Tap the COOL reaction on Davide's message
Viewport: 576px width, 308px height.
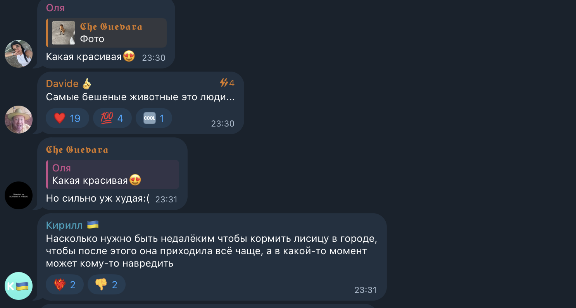(154, 118)
